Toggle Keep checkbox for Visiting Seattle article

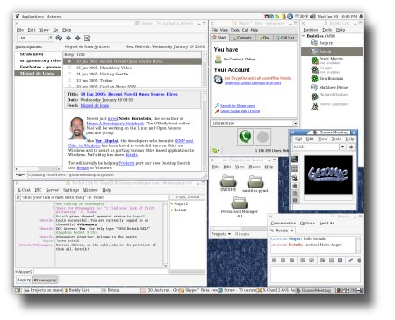(69, 74)
